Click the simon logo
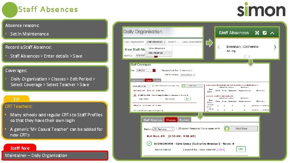The width and height of the screenshot is (290, 163). pos(261,9)
